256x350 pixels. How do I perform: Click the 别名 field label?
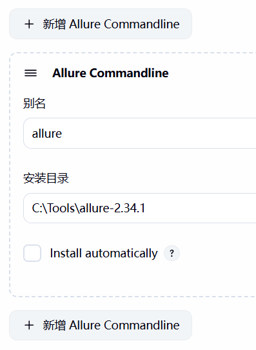pyautogui.click(x=34, y=104)
